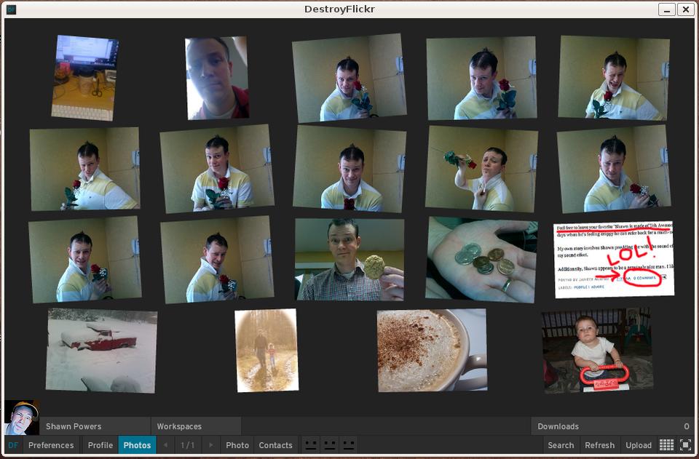This screenshot has height=459, width=699.
Task: Open Search in bottom toolbar
Action: [561, 445]
